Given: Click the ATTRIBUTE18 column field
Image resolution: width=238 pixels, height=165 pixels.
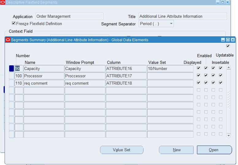Looking at the screenshot, I should point(126,83).
